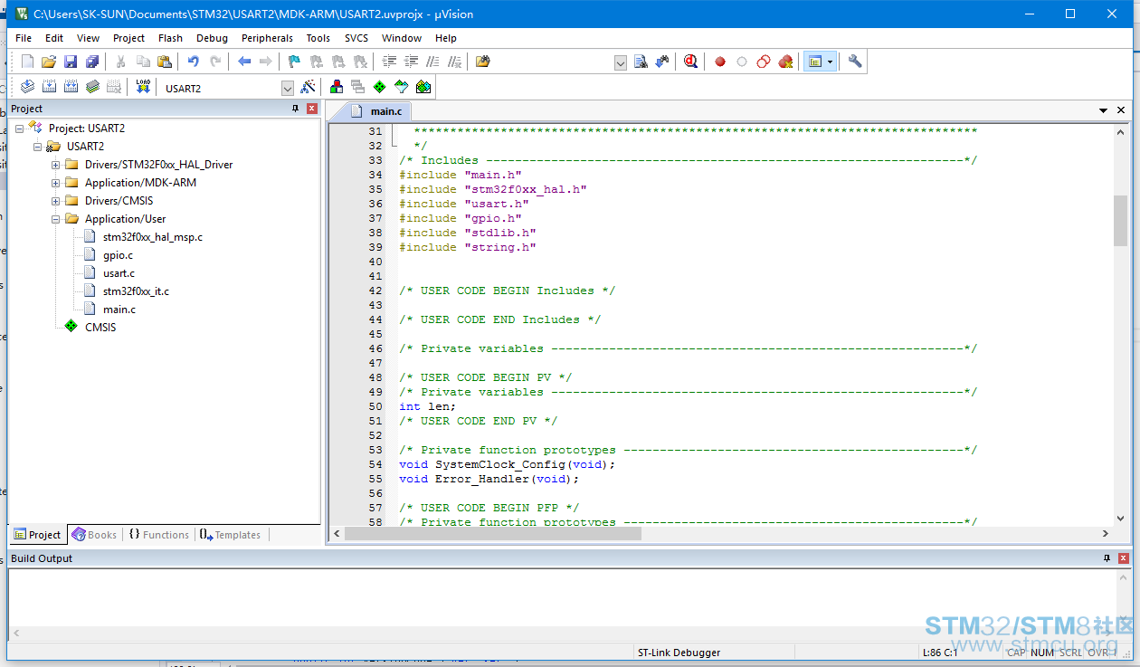Image resolution: width=1140 pixels, height=667 pixels.
Task: Open the Peripherals menu
Action: (x=267, y=38)
